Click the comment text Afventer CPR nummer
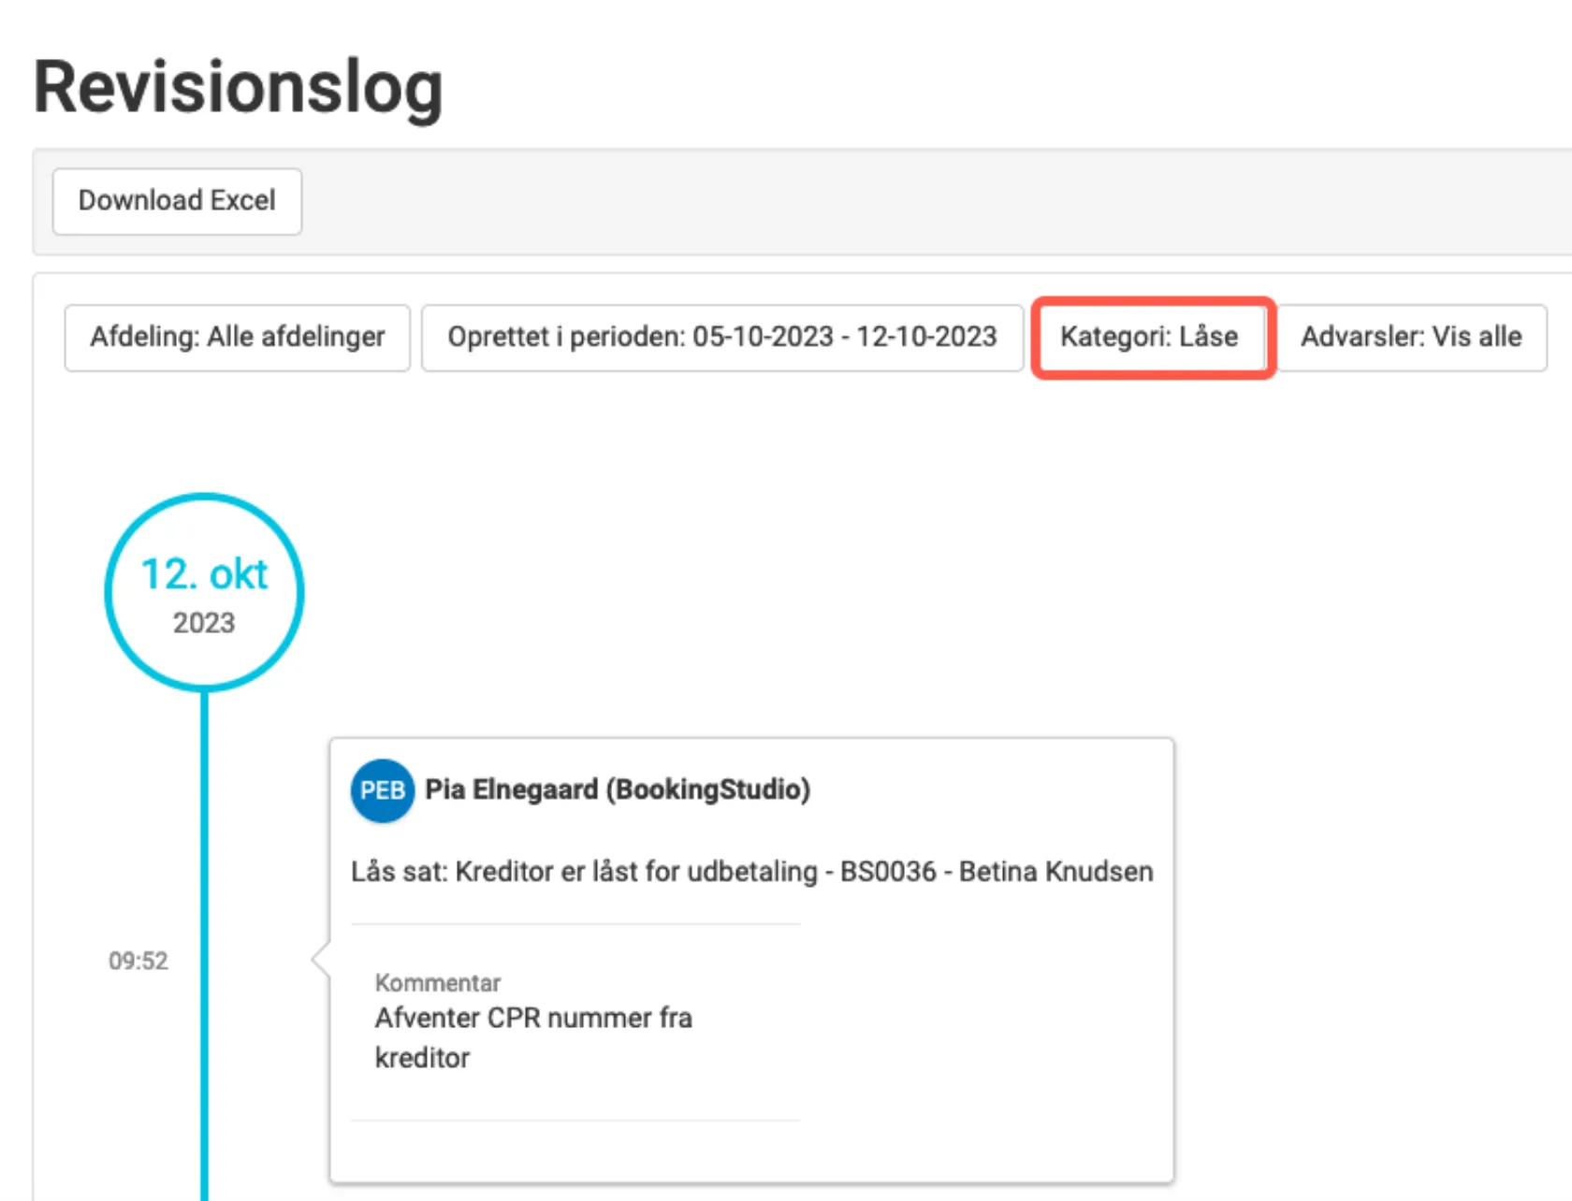This screenshot has height=1201, width=1572. [x=533, y=1018]
